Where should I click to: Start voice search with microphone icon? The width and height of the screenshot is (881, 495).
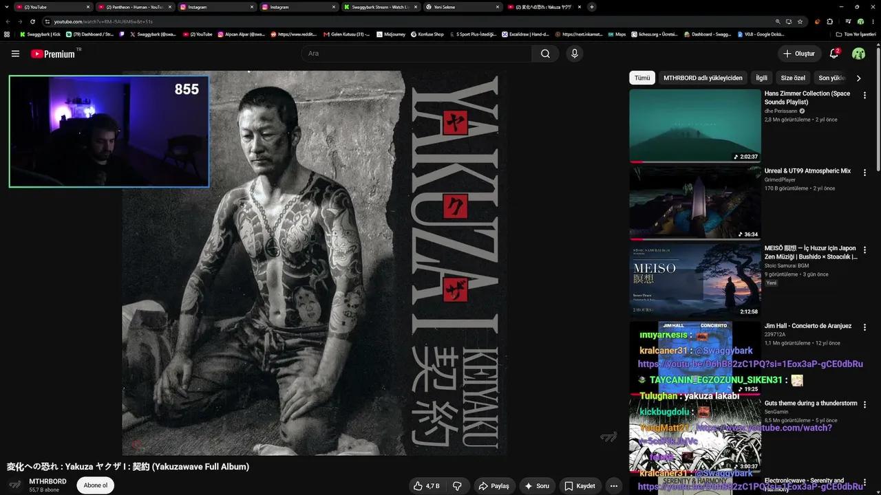tap(575, 54)
